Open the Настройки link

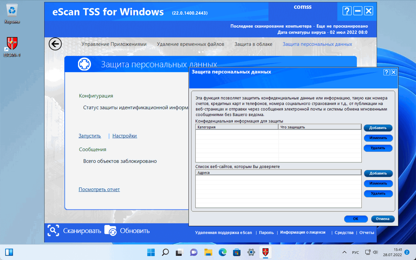[x=125, y=136]
